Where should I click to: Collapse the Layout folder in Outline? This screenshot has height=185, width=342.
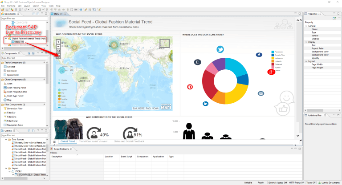click(x=6, y=169)
